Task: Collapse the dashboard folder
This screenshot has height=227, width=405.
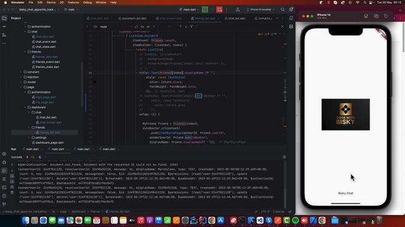Action: tap(25, 107)
